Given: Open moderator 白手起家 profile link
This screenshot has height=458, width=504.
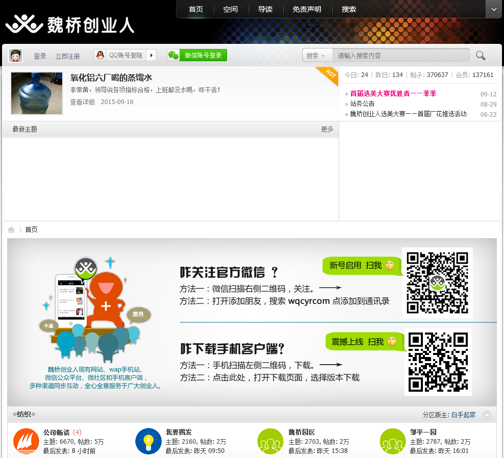Looking at the screenshot, I should [463, 415].
